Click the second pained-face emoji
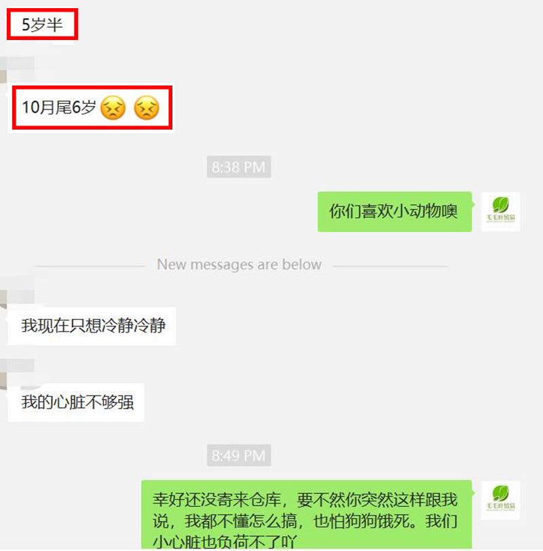 147,108
